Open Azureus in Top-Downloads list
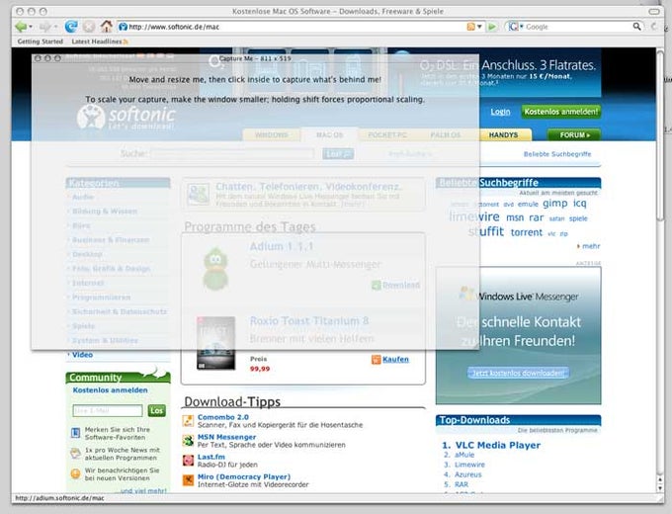Viewport: 672px width, 514px height. pyautogui.click(x=468, y=474)
